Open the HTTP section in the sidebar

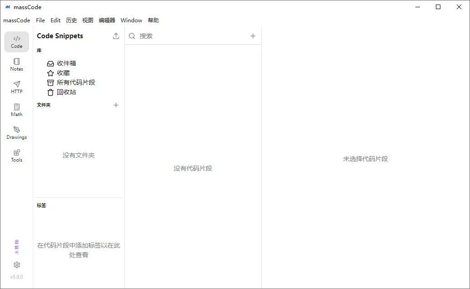[x=16, y=87]
